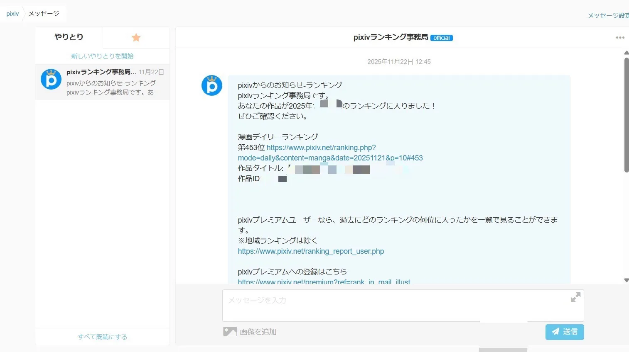Click the scrollbar down arrow in conversation
The height and width of the screenshot is (352, 629).
(x=627, y=281)
